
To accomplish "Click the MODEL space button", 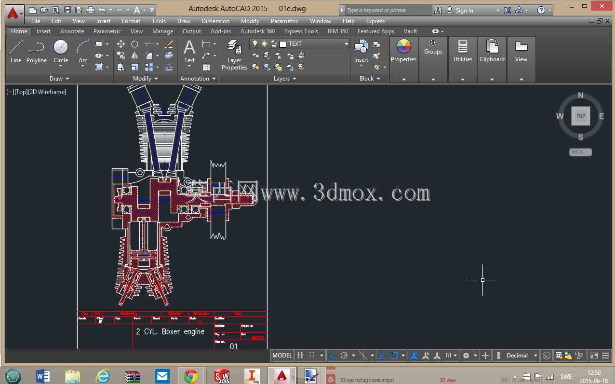I will coord(282,356).
